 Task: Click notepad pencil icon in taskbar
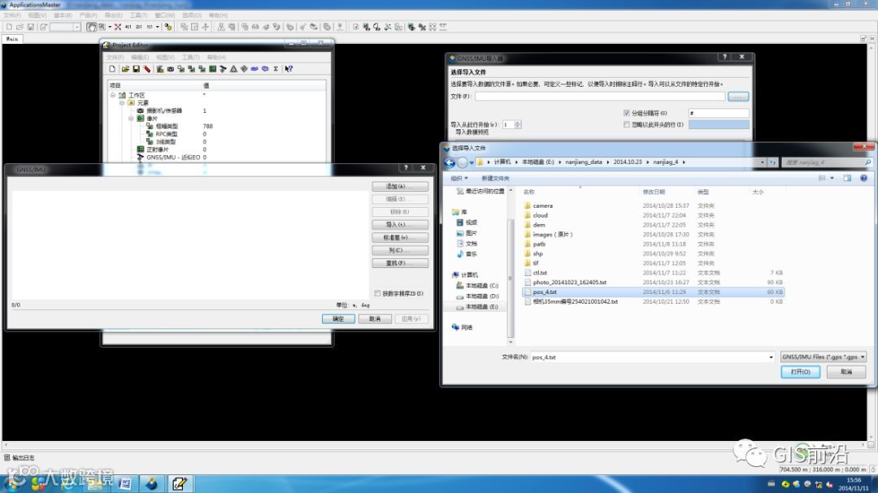pos(179,483)
